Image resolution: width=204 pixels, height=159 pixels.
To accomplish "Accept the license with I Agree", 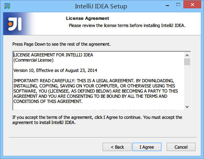I will click(147, 147).
